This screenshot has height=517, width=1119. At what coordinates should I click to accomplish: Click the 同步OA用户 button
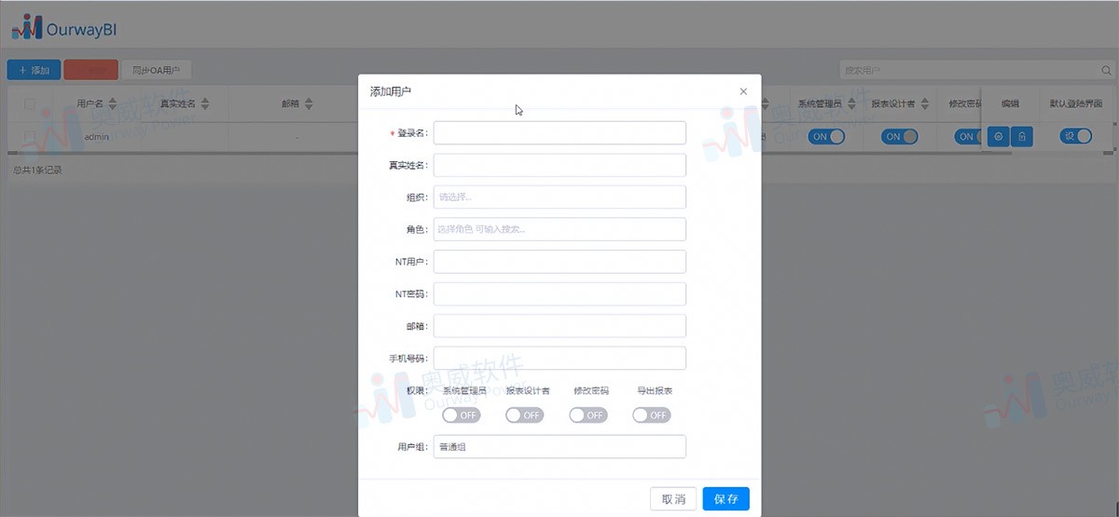157,70
